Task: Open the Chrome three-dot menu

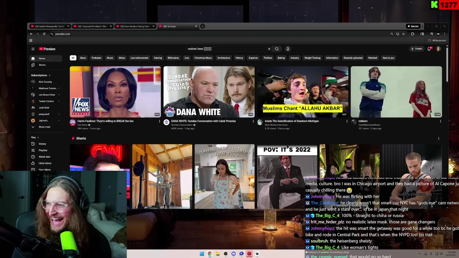Action: coord(444,34)
